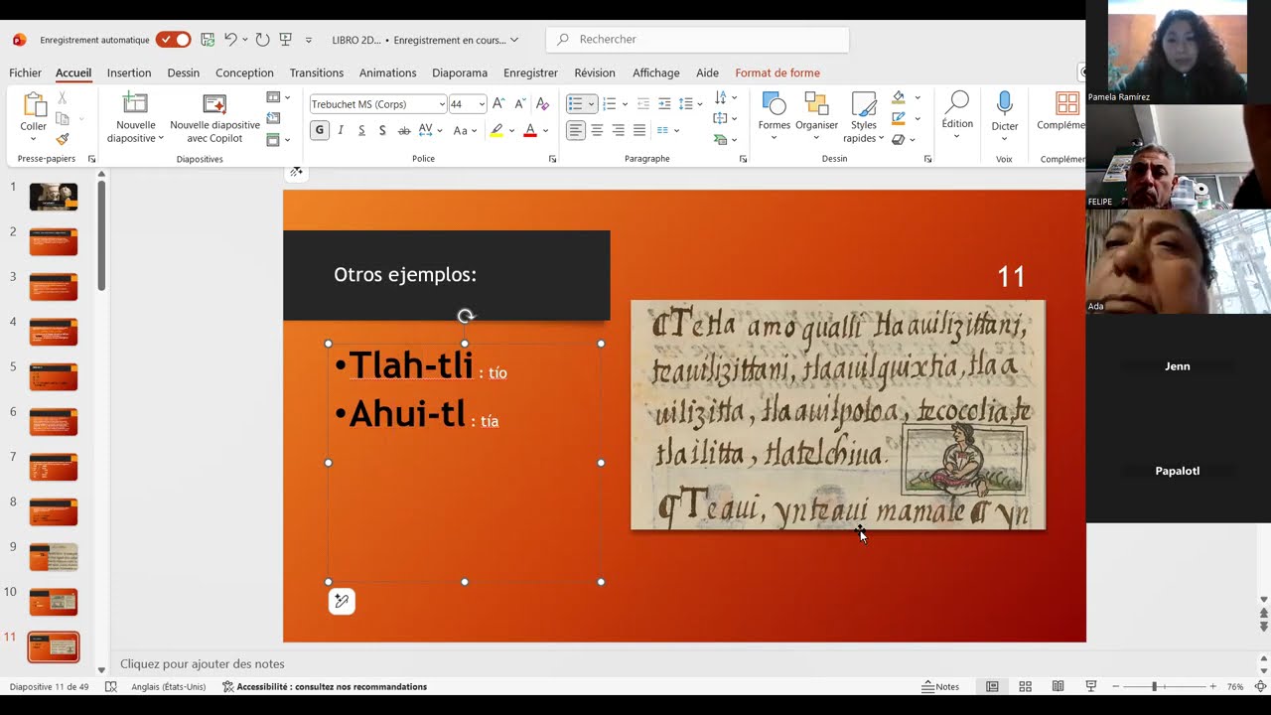The width and height of the screenshot is (1271, 715).
Task: Open the font size 44 dropdown
Action: (482, 104)
